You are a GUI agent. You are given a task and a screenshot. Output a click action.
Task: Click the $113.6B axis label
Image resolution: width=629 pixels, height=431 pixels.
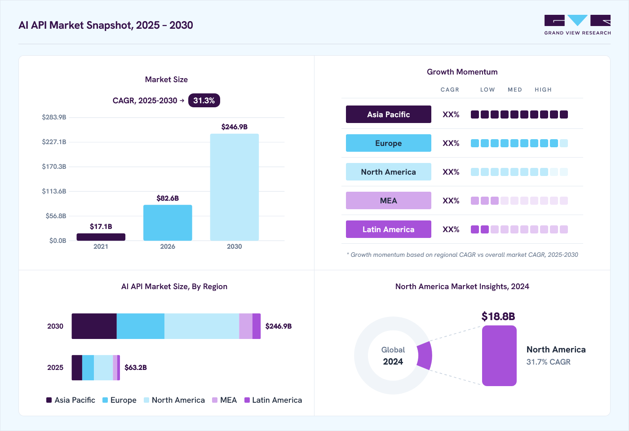[54, 191]
